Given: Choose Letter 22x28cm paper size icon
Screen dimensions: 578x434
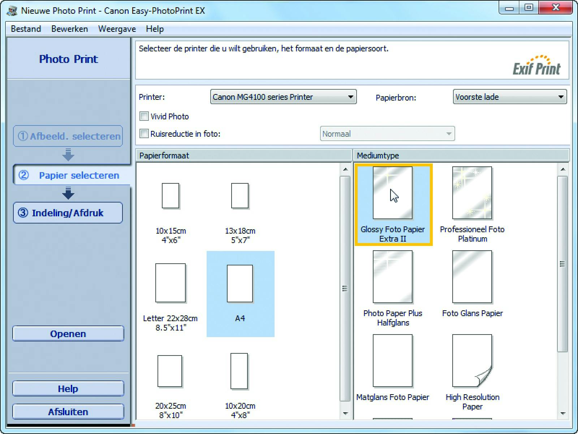Looking at the screenshot, I should pyautogui.click(x=171, y=283).
